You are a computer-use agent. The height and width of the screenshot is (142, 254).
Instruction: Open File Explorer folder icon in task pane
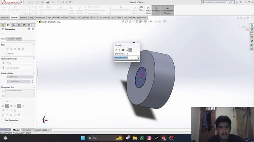pyautogui.click(x=252, y=33)
